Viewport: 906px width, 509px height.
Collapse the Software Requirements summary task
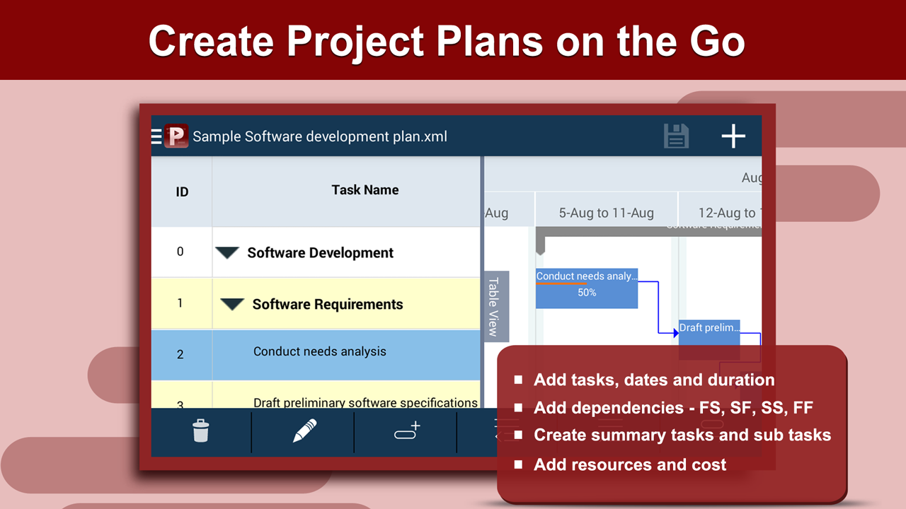[x=232, y=304]
